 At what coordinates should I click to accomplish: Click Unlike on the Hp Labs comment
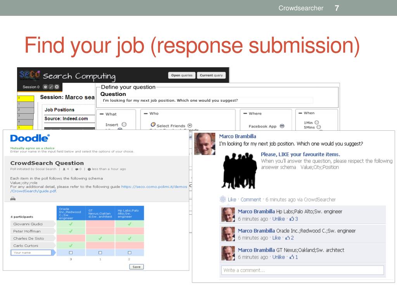(278, 219)
